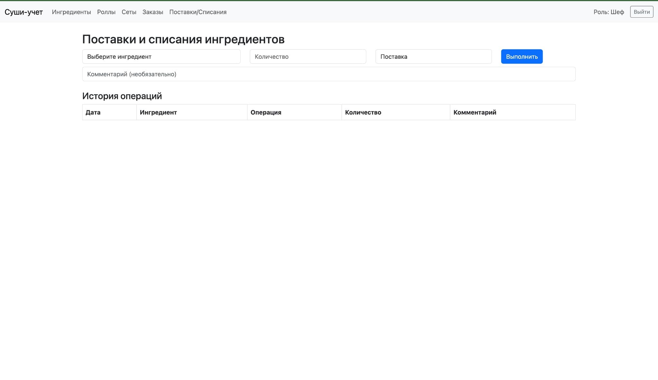
Task: Expand the Выберите ингредиент dropdown
Action: (161, 56)
